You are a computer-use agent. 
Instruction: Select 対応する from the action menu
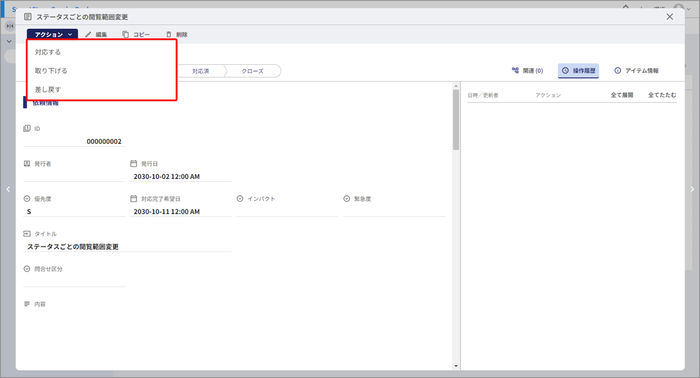(48, 52)
